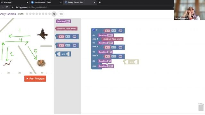
Task: Select the Blockly Games : Bird tab
Action: (x=80, y=2)
